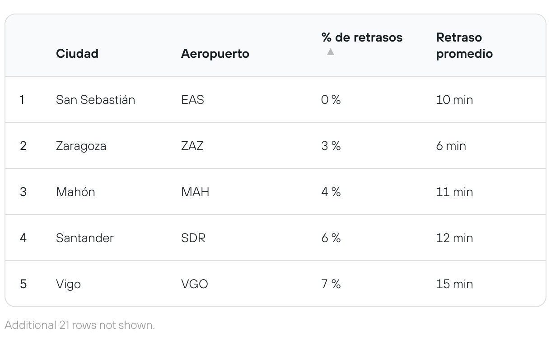Image resolution: width=551 pixels, height=337 pixels.
Task: Click the MAH airport code
Action: coord(195,192)
